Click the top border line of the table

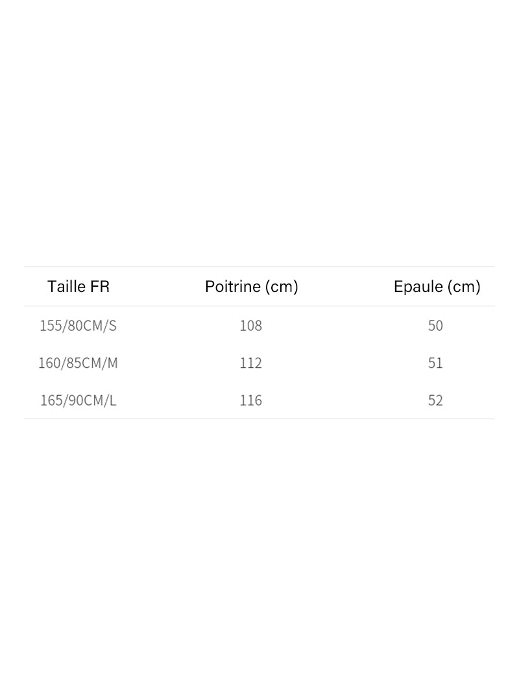[x=259, y=267]
